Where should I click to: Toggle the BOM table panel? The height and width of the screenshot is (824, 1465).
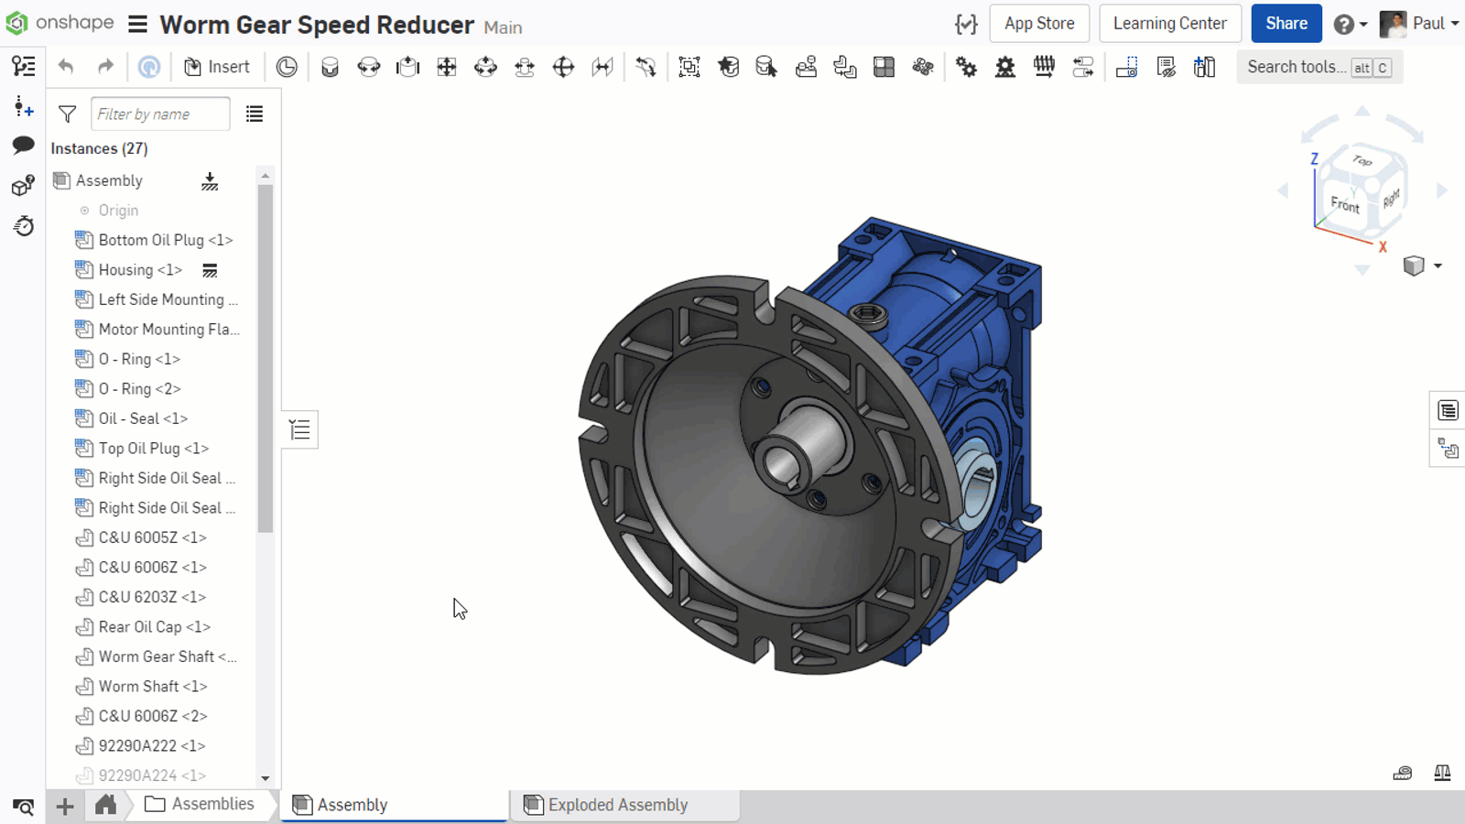tap(1447, 410)
